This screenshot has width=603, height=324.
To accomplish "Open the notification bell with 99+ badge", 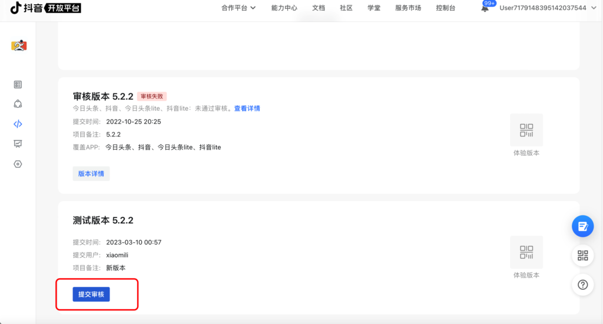I will pyautogui.click(x=485, y=8).
